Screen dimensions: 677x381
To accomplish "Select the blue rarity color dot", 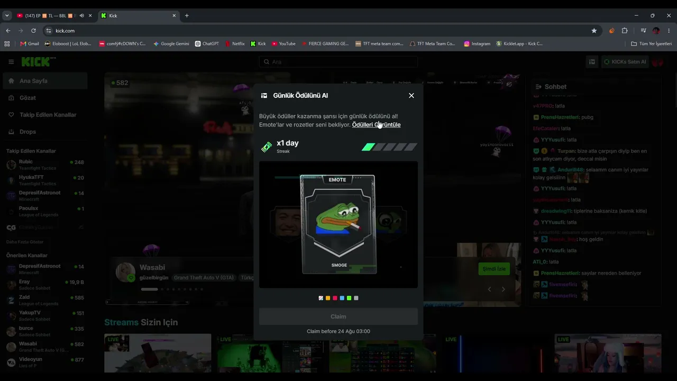I will click(342, 298).
